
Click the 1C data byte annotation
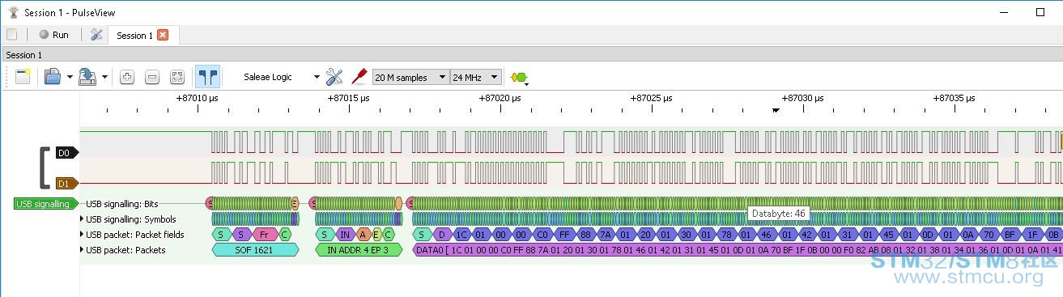click(x=461, y=235)
